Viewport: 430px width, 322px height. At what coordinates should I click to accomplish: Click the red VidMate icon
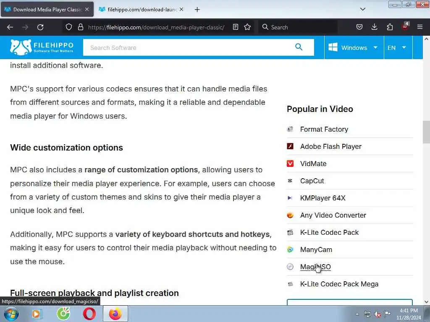point(290,164)
